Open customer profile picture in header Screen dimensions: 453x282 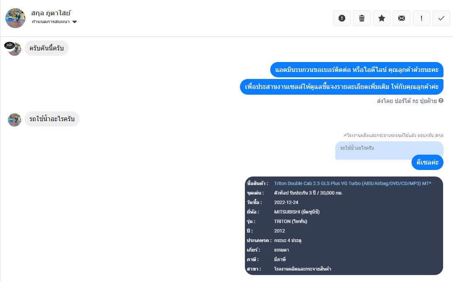coord(15,18)
